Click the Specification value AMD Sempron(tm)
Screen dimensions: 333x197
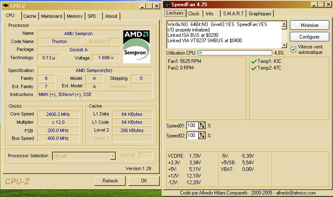[95, 70]
